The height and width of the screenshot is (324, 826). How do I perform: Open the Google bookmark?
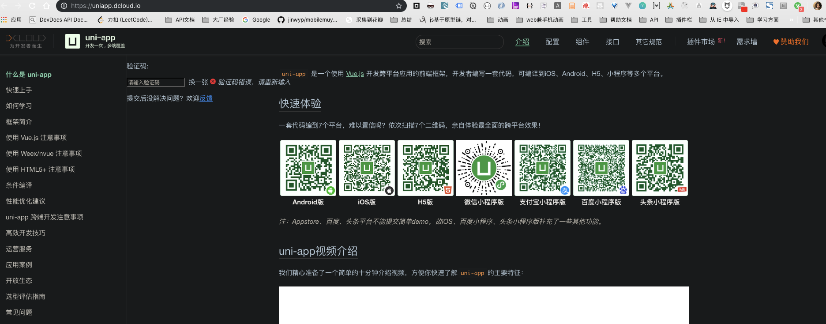256,20
